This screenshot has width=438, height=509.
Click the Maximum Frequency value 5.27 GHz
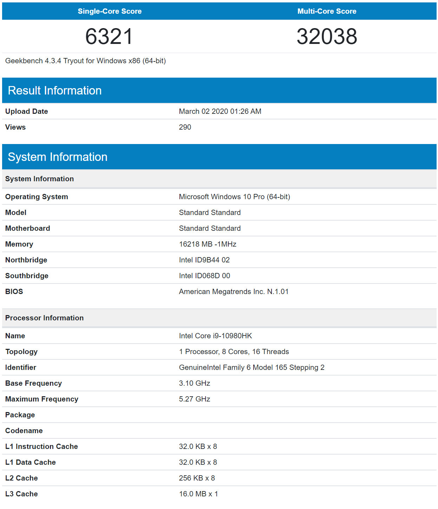(x=195, y=399)
